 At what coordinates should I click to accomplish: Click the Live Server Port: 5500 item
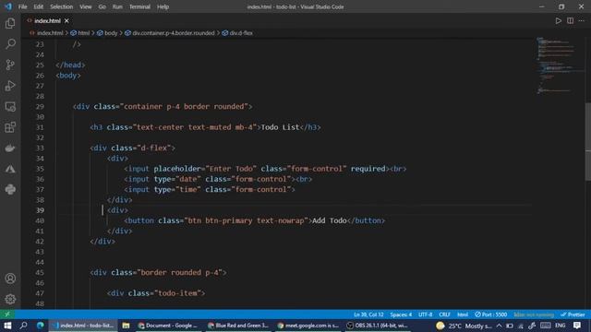point(490,314)
